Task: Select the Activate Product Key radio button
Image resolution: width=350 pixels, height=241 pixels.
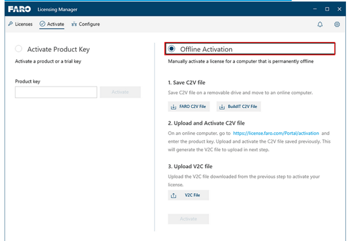Action: tap(18, 49)
